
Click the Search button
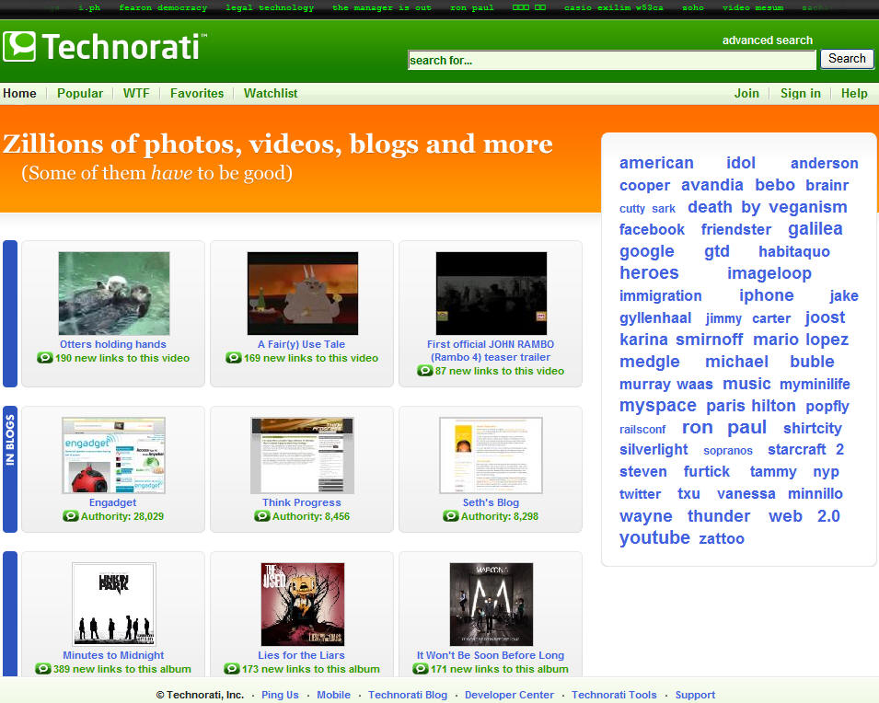847,59
